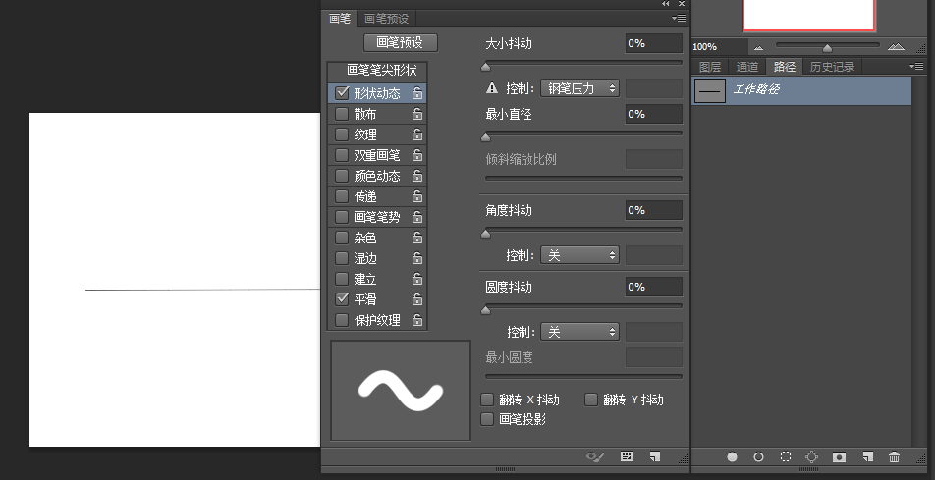The image size is (935, 480).
Task: Open angle jitter 控制 dropdown
Action: [x=579, y=255]
